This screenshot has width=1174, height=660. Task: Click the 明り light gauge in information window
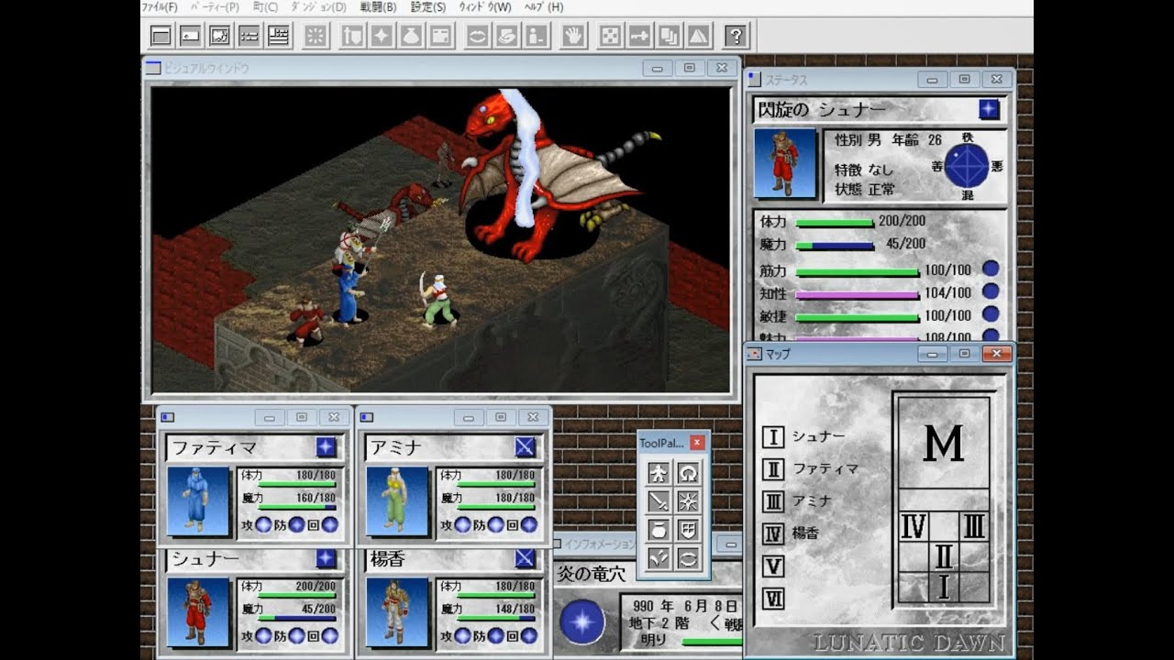coord(712,641)
